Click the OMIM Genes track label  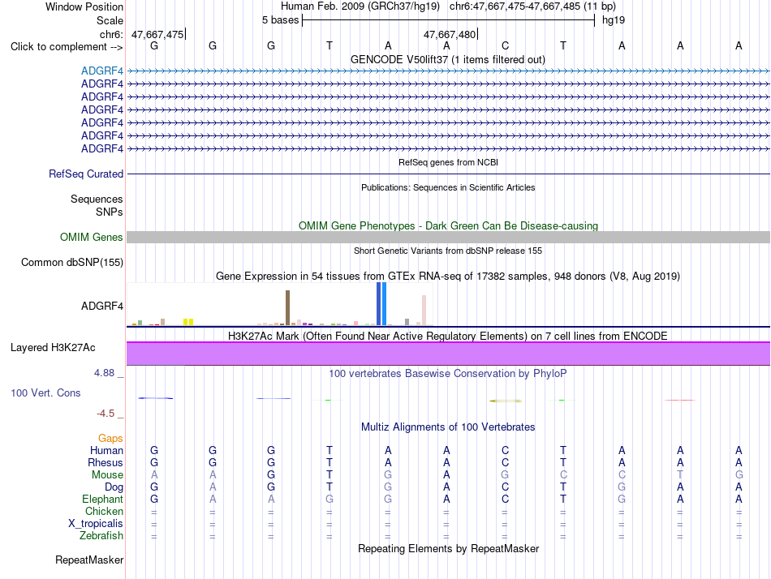pos(92,237)
